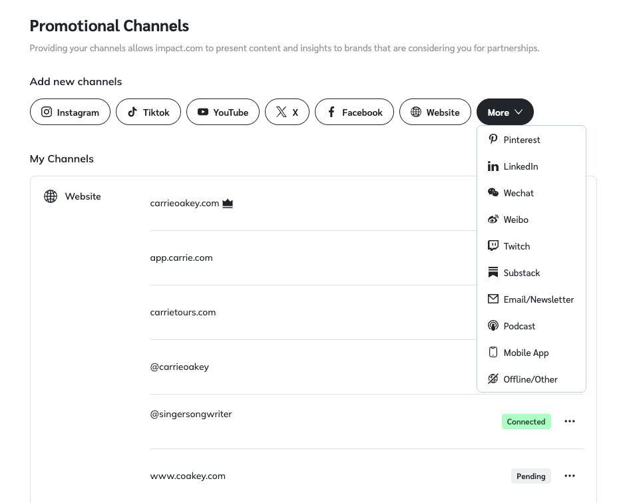This screenshot has width=625, height=503.
Task: Click the Podcast microphone icon
Action: tap(493, 326)
